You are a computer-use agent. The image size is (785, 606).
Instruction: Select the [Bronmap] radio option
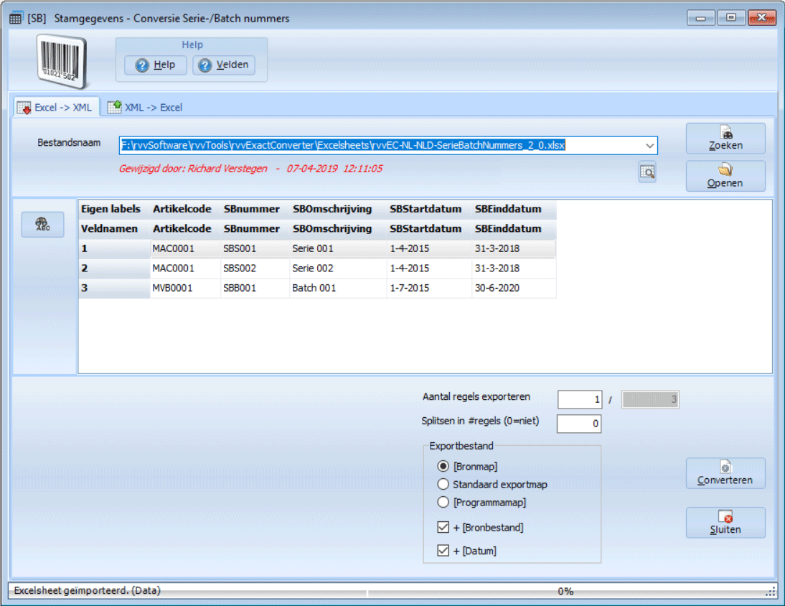[x=443, y=467]
